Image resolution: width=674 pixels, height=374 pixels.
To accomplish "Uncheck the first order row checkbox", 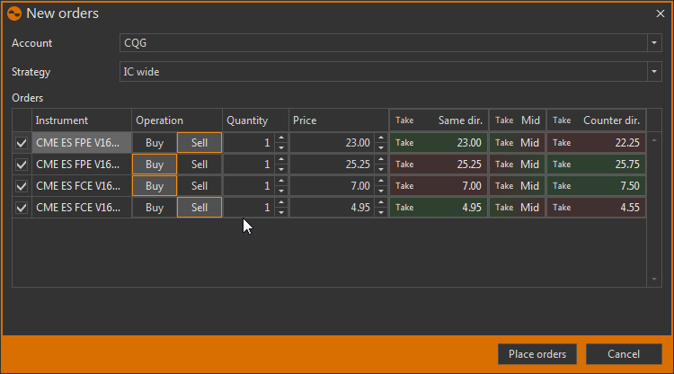I will click(22, 142).
